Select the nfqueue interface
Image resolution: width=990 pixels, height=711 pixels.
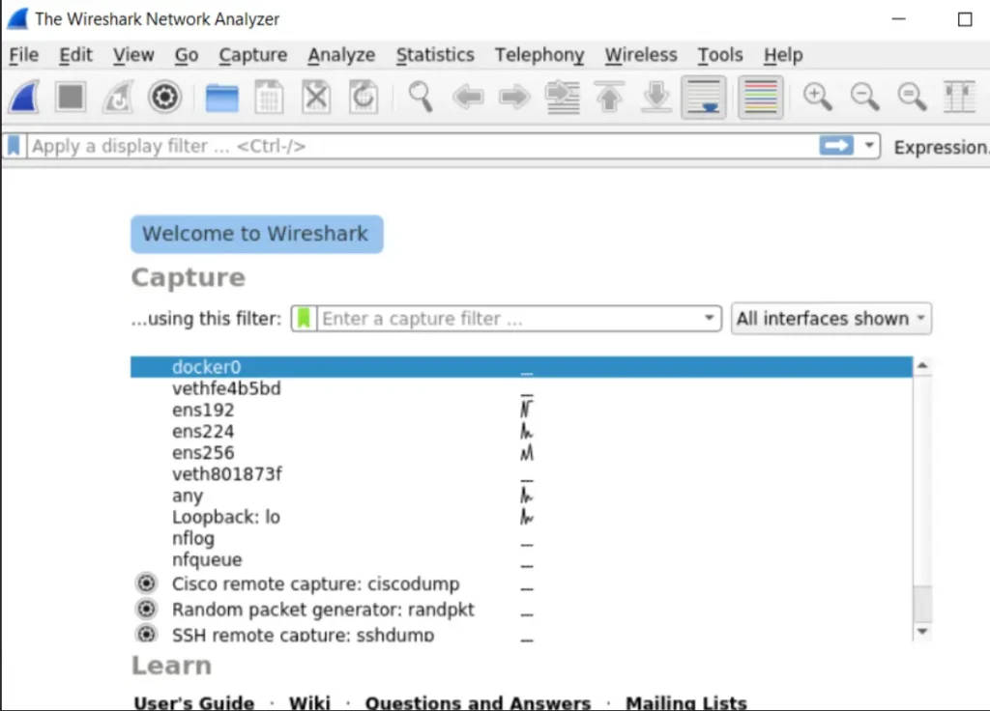pyautogui.click(x=521, y=560)
